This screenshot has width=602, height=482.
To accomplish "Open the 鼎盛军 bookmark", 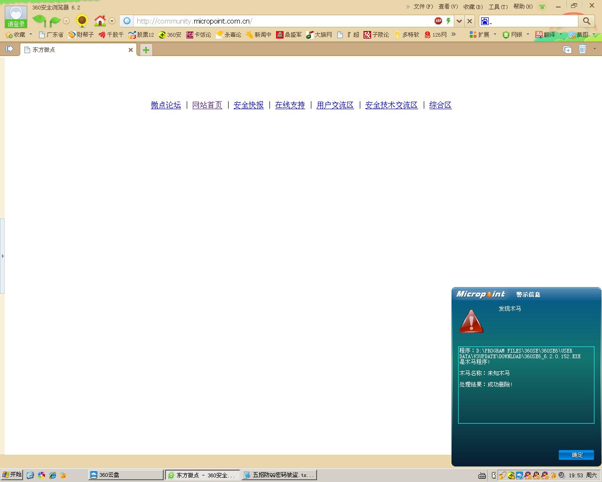I will coord(289,35).
